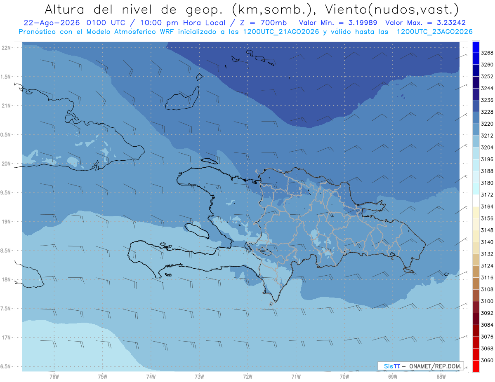
Task: Select the color swatch between 3212 and 3220
Action: (476, 130)
